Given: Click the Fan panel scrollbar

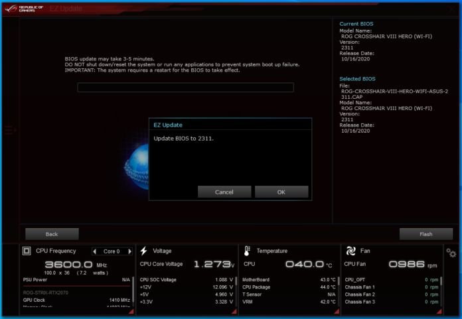Looking at the screenshot, I should pyautogui.click(x=441, y=281).
